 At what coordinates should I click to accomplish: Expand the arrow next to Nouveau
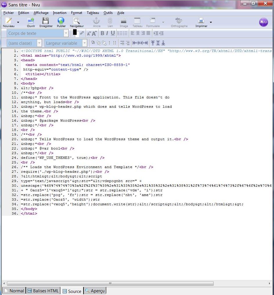tap(18, 22)
